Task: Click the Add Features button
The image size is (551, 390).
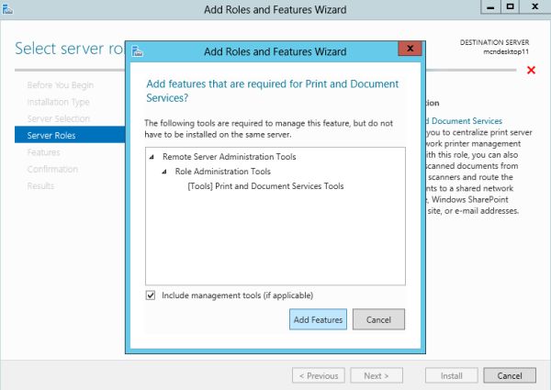Action: [x=317, y=319]
